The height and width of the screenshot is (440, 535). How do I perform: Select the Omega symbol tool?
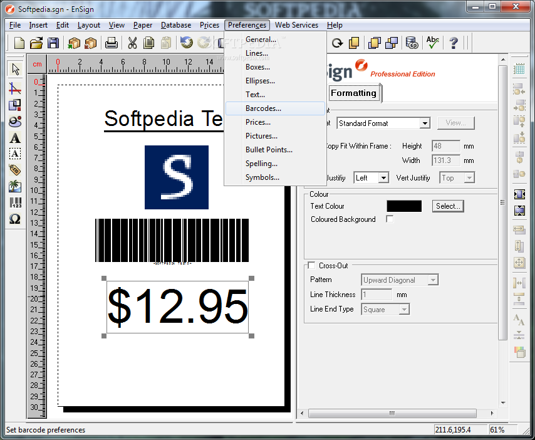(14, 219)
